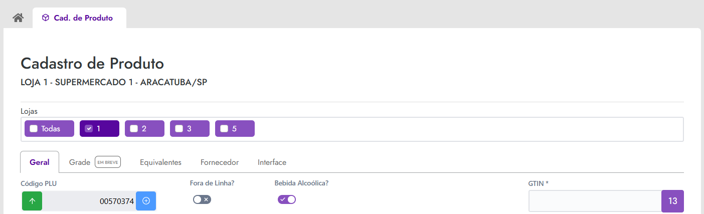Select store 5 checkbox
The image size is (704, 214).
pos(224,129)
